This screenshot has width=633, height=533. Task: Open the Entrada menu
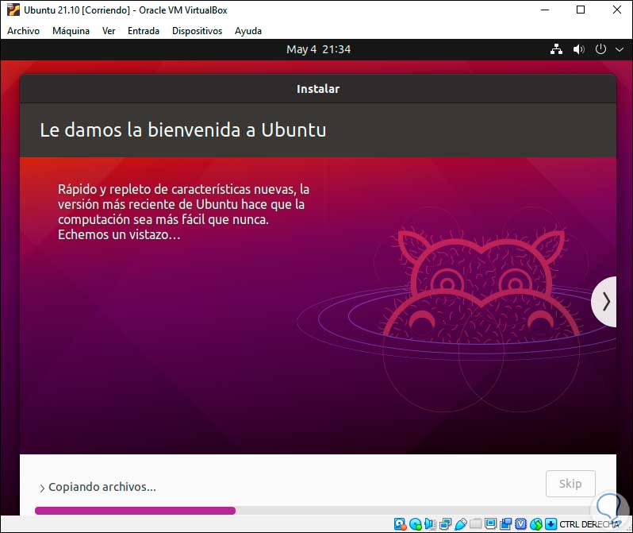coord(144,31)
